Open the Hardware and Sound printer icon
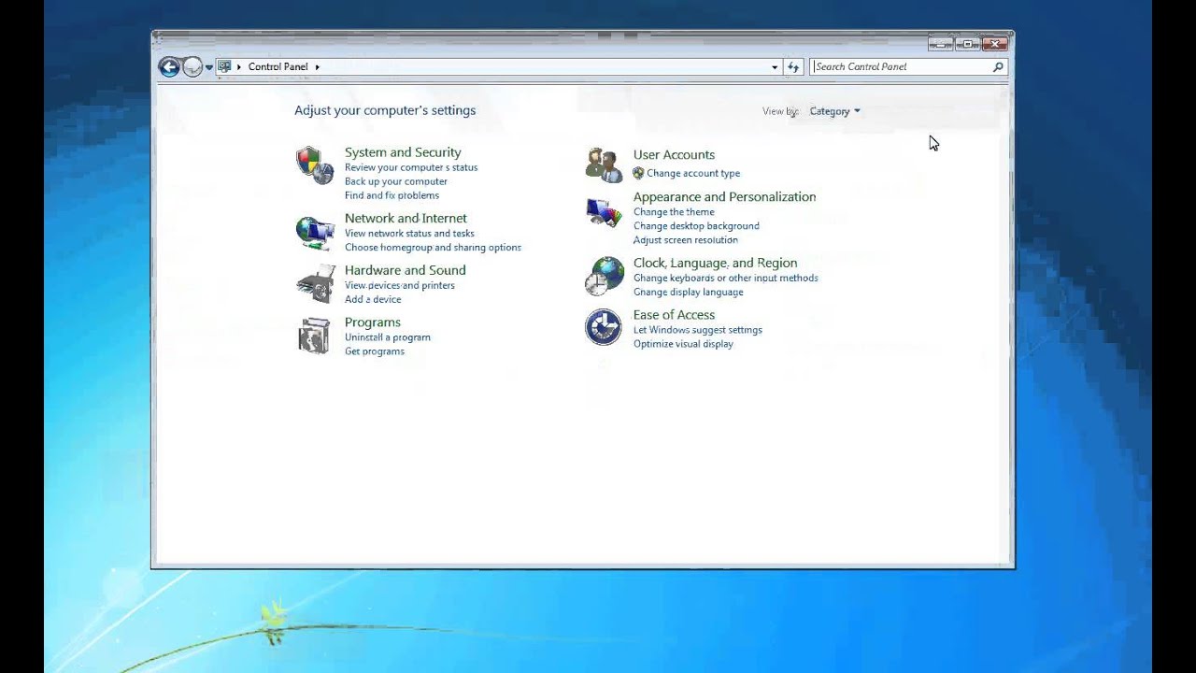The image size is (1196, 673). click(315, 284)
